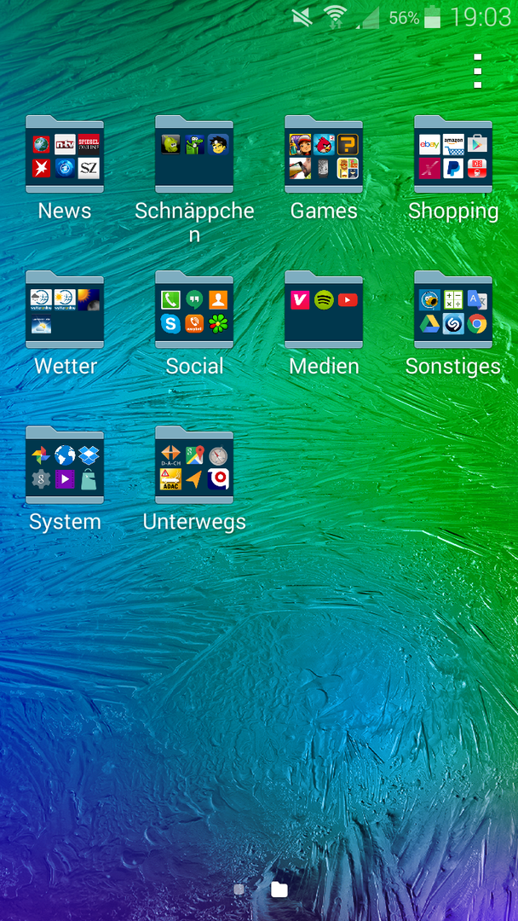Tap the "News" folder label
Image resolution: width=518 pixels, height=921 pixels.
[65, 211]
